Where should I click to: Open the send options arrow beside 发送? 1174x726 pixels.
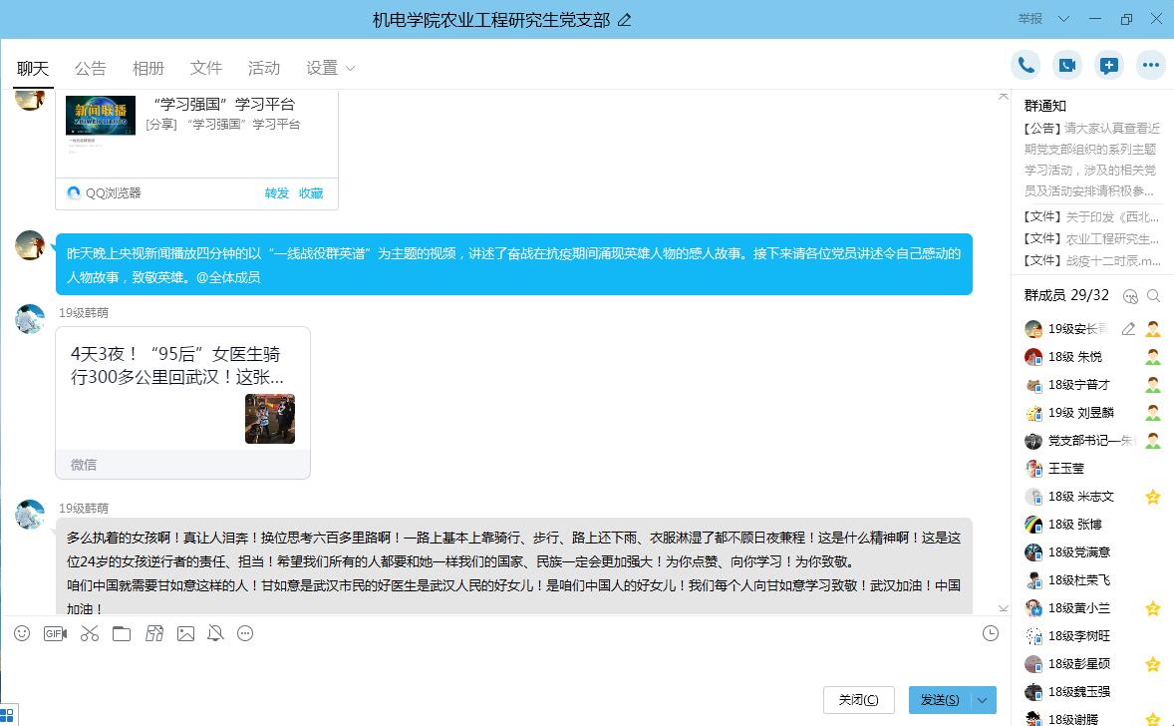tap(983, 700)
